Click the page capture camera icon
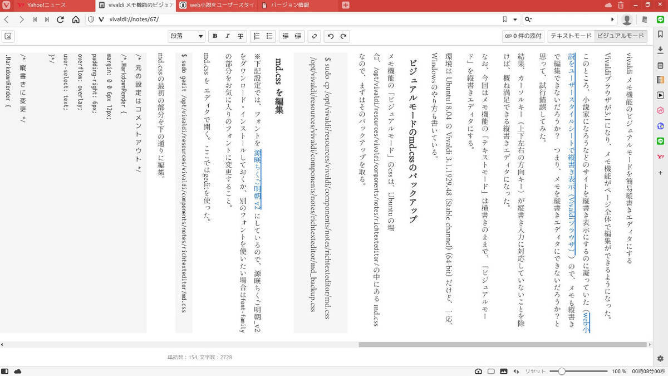The image size is (668, 376). coord(478,370)
